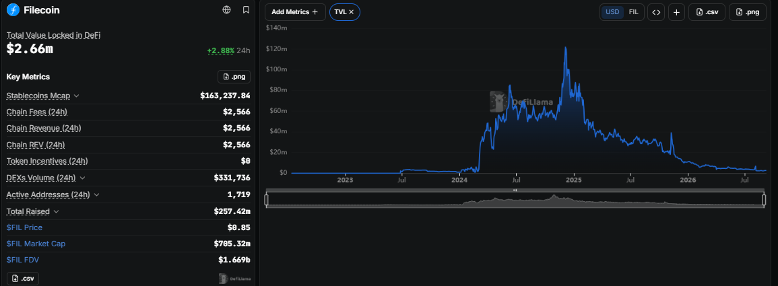Bookmark Filecoin with the bookmark icon
This screenshot has width=778, height=286.
pyautogui.click(x=246, y=9)
